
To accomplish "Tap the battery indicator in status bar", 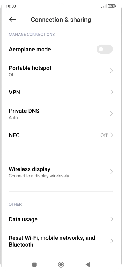I will (x=112, y=6).
